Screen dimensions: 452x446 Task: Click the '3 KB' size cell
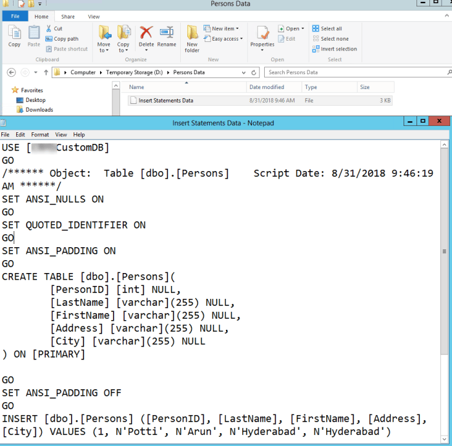(x=385, y=101)
